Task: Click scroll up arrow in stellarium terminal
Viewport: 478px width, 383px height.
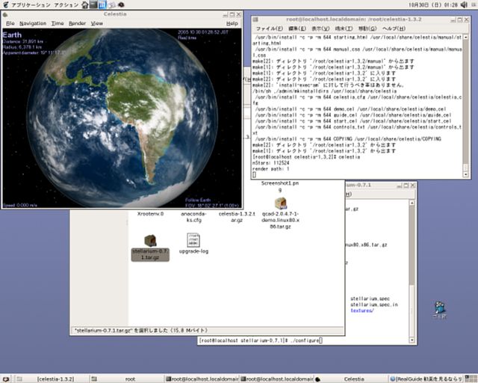Action: (x=412, y=203)
